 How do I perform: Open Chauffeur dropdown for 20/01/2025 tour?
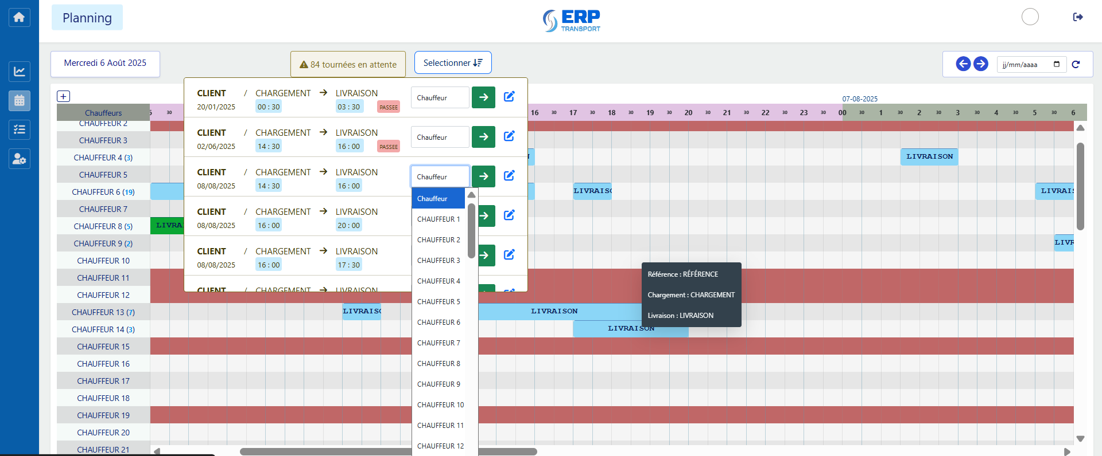[440, 98]
